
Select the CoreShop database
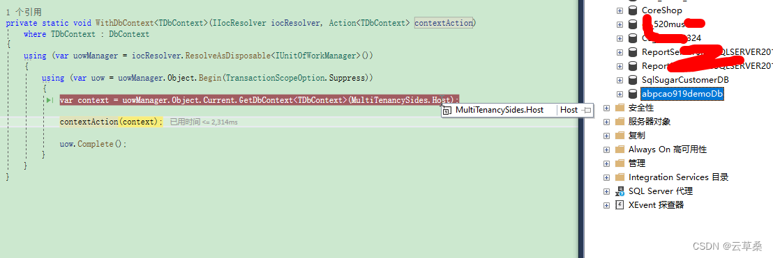point(661,10)
